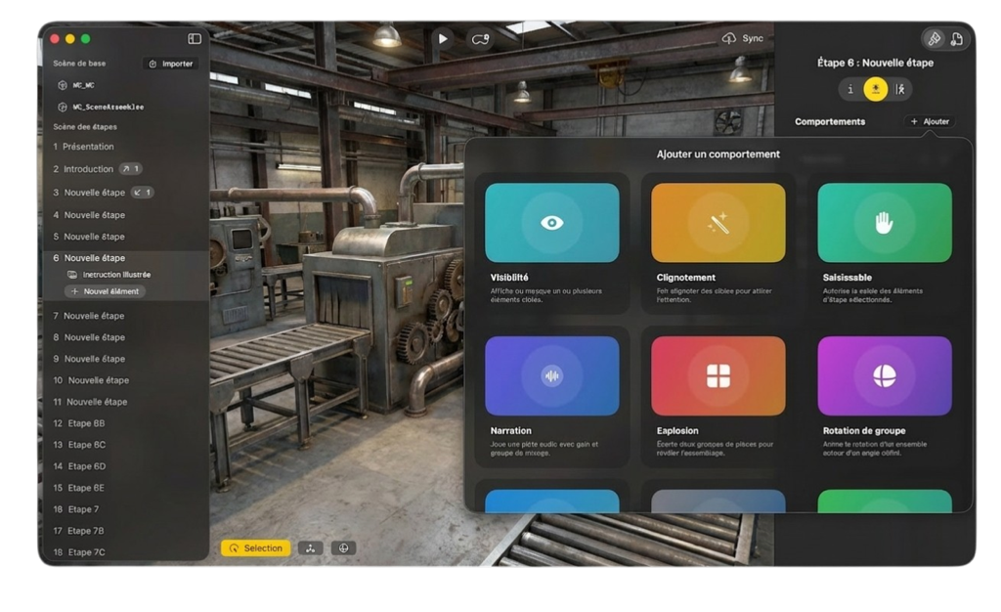Viewport: 1001px width, 612px height.
Task: Pick the Rotation de groupe behavior
Action: tap(884, 376)
